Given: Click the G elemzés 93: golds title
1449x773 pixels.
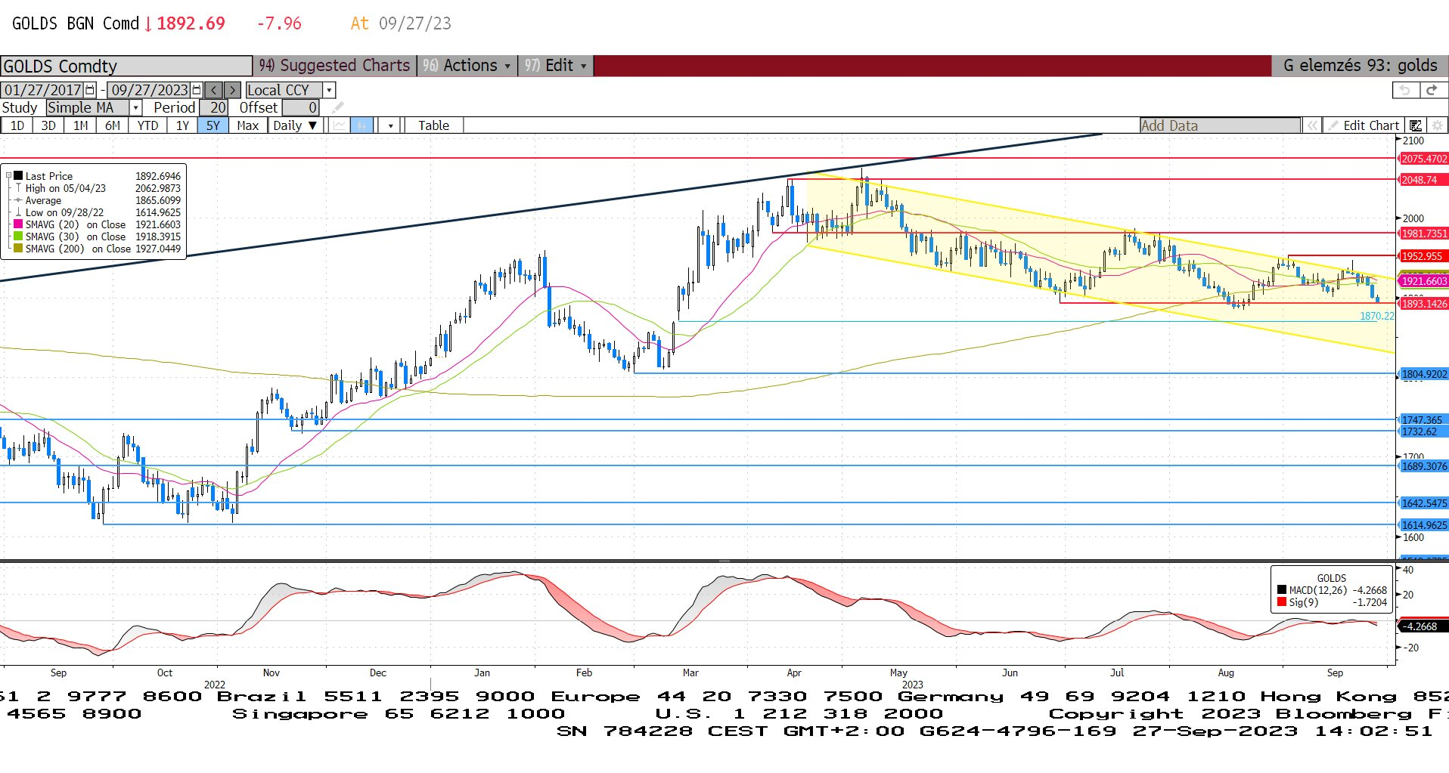Looking at the screenshot, I should (1360, 66).
